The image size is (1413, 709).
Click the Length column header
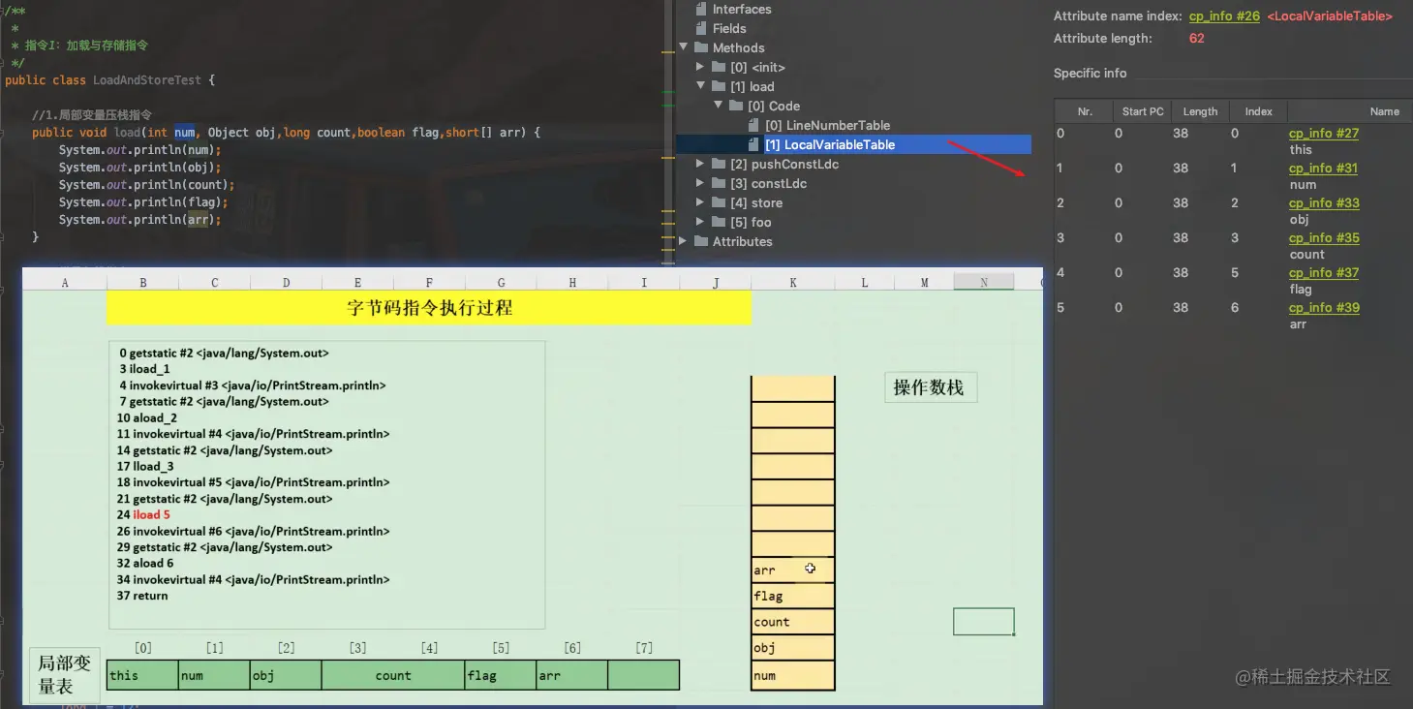[1200, 111]
